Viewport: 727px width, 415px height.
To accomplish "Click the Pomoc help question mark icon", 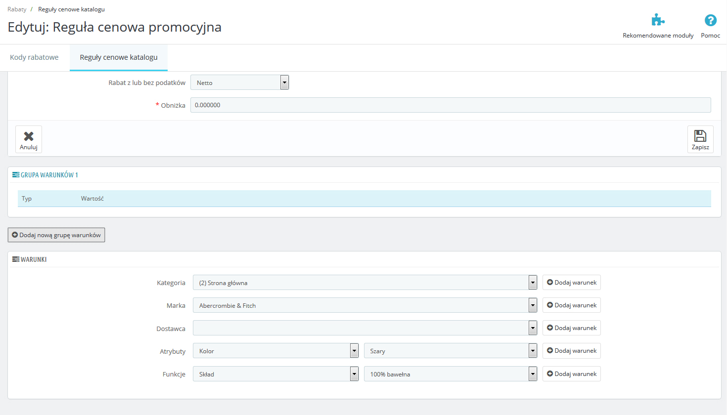I will tap(710, 20).
